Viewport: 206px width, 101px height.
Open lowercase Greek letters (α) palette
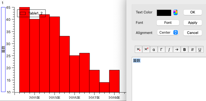pyautogui.click(x=154, y=49)
